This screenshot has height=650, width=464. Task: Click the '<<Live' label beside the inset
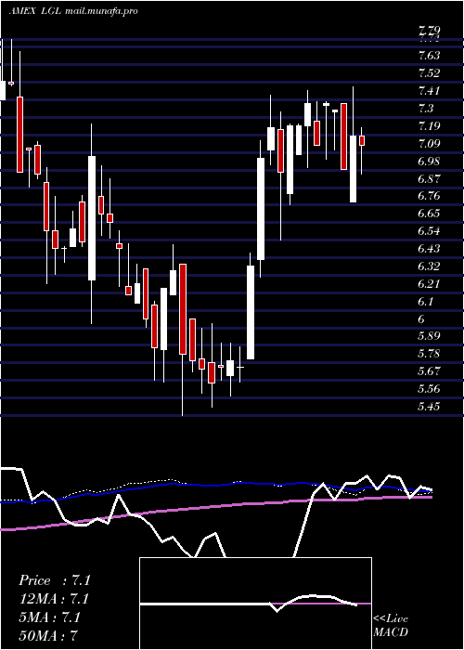tap(391, 619)
